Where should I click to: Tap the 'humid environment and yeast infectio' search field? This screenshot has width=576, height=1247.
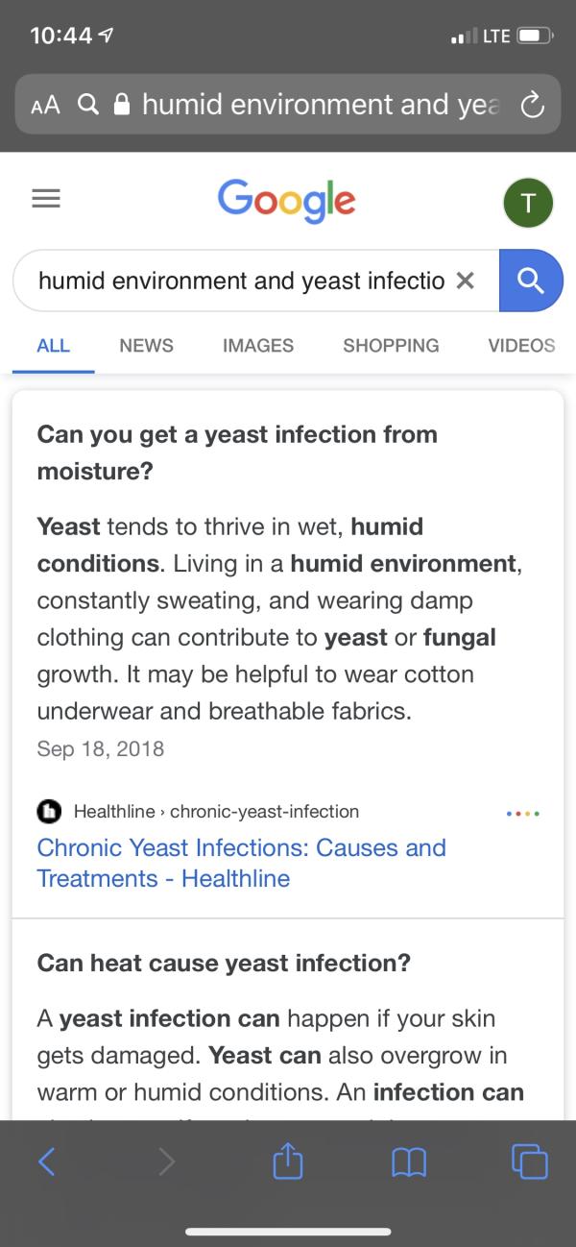241,281
